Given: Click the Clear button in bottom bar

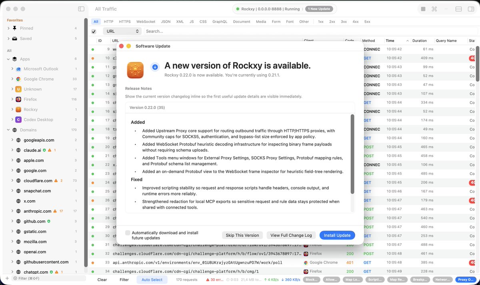Looking at the screenshot, I should coord(102,280).
